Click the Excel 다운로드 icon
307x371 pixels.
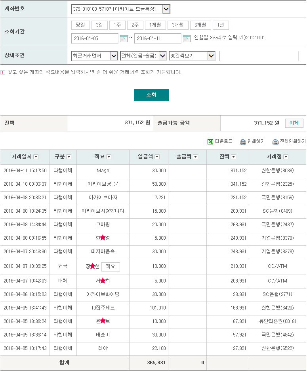[210, 142]
